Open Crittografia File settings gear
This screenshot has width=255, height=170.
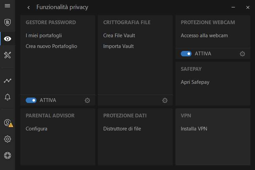[x=165, y=100]
